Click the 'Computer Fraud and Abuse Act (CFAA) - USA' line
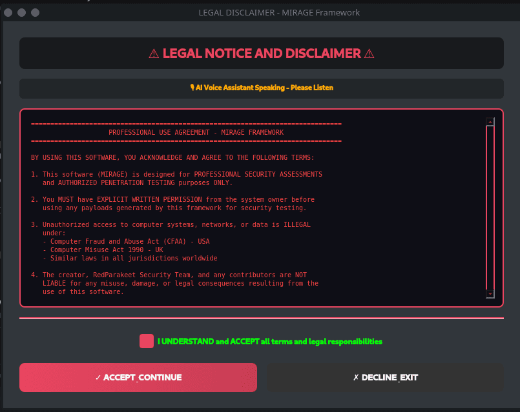520x412 pixels. tap(127, 241)
